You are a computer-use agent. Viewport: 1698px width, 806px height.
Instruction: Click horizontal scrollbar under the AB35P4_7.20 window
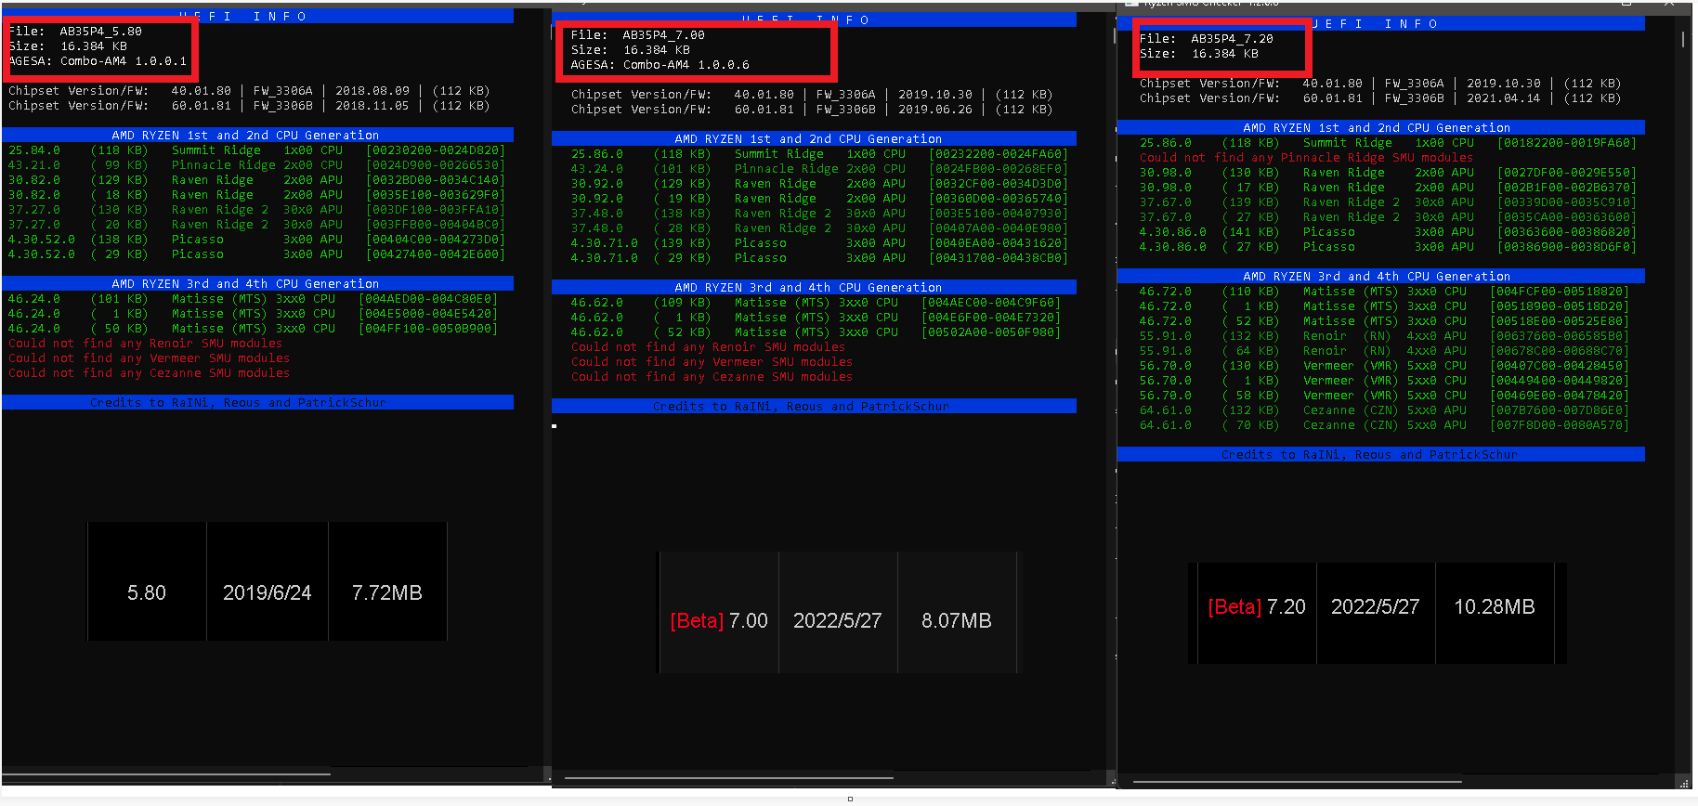[1298, 781]
